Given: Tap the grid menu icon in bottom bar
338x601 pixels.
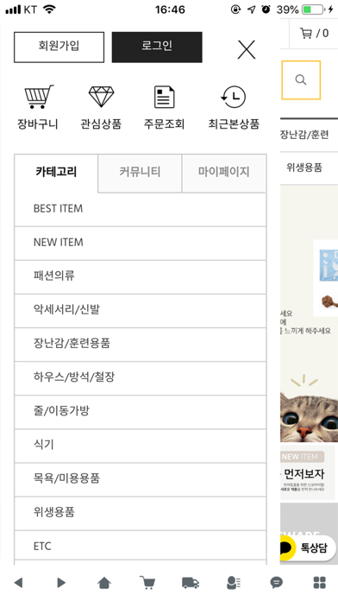Looking at the screenshot, I should point(320,583).
